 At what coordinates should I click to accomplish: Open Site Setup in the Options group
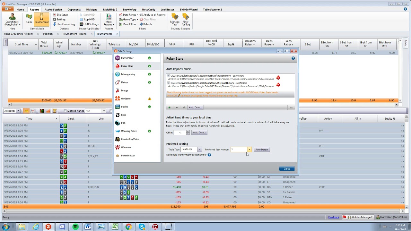click(x=60, y=15)
